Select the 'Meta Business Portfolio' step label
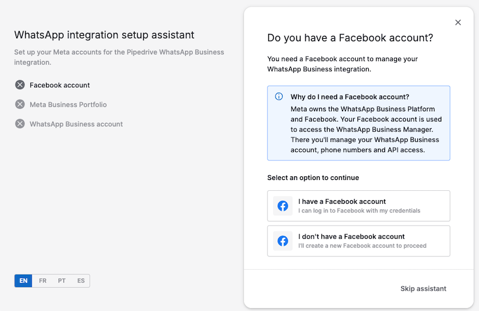The image size is (479, 311). point(68,105)
